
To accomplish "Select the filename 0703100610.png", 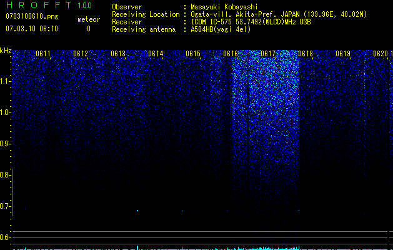I will point(32,16).
